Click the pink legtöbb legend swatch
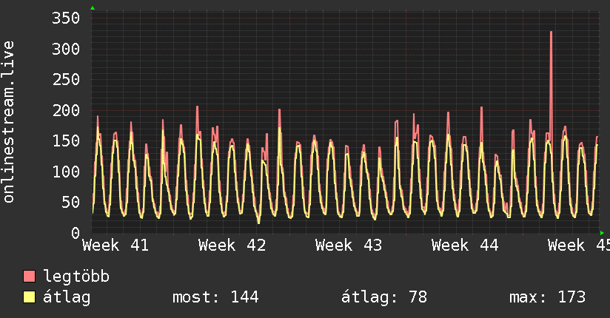The image size is (610, 318). (x=29, y=276)
